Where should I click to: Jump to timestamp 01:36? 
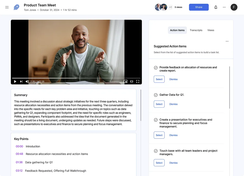tap(19, 162)
